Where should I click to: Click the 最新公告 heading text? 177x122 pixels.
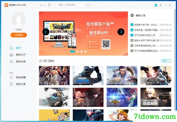click(x=140, y=15)
